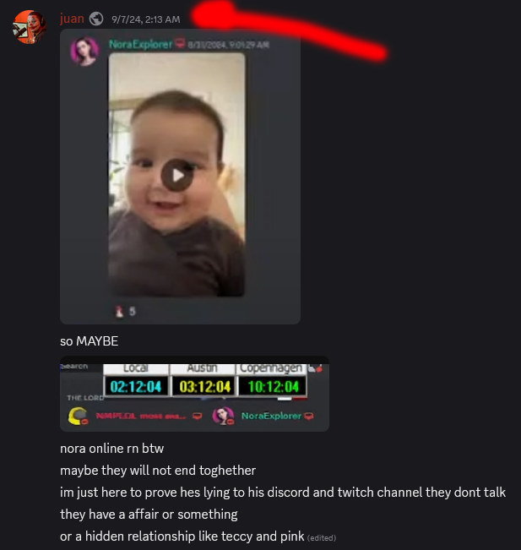
Task: Click the globe icon beside juan
Action: tap(96, 19)
